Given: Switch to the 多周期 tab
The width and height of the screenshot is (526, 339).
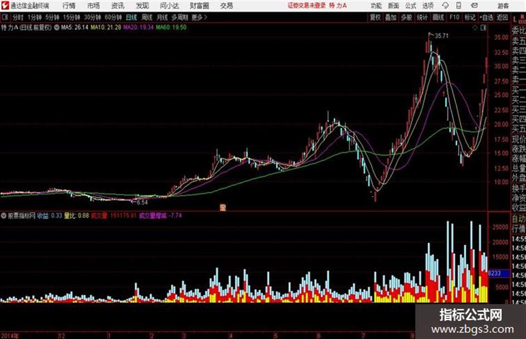Looking at the screenshot, I should pyautogui.click(x=180, y=17).
